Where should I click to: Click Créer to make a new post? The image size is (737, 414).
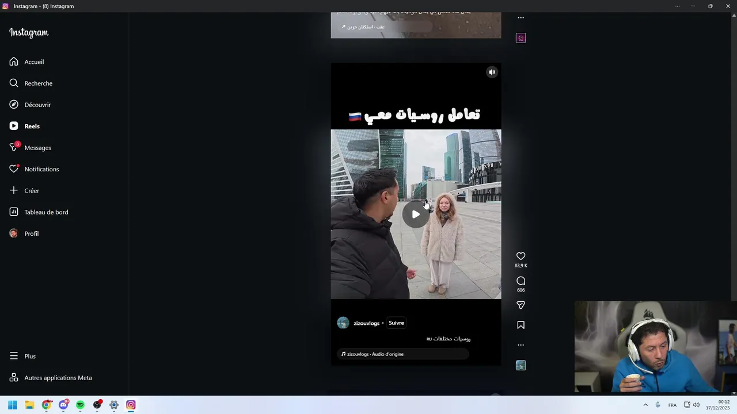point(24,190)
